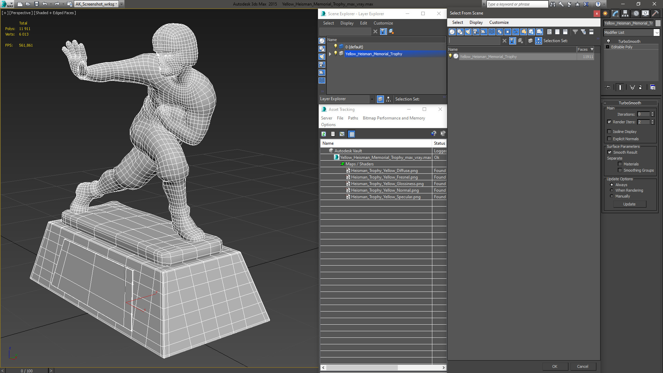Open the Create command panel tab
Viewport: 663px width, 373px height.
(605, 13)
